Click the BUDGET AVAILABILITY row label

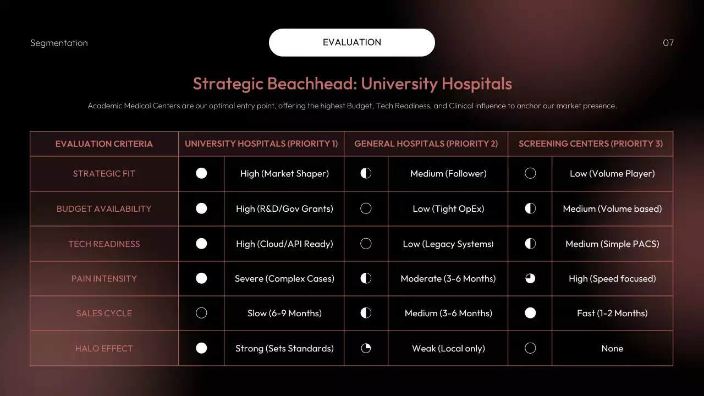coord(104,208)
